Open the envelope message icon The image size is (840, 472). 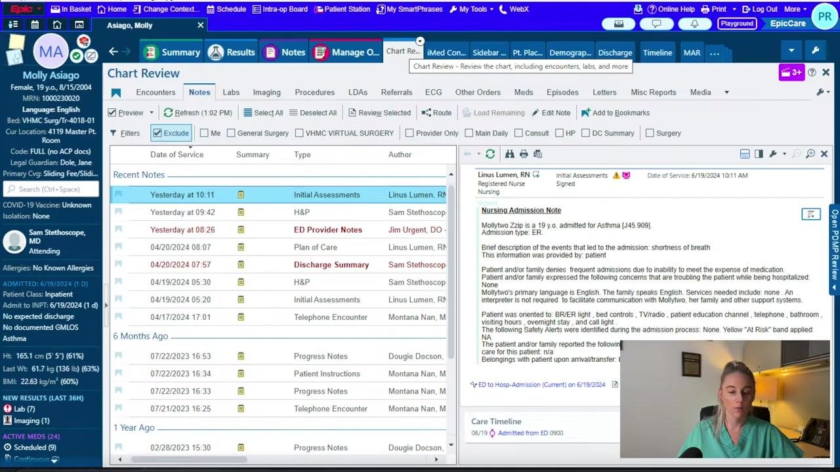[619, 24]
